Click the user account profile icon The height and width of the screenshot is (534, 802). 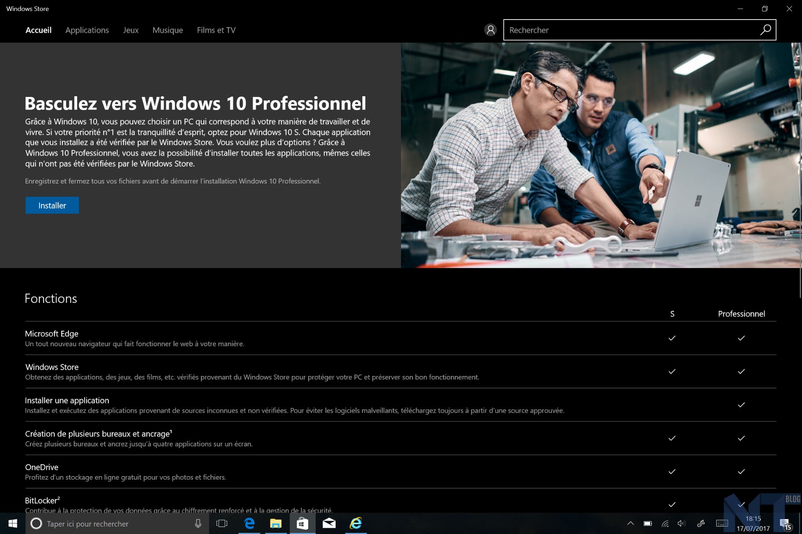coord(490,30)
